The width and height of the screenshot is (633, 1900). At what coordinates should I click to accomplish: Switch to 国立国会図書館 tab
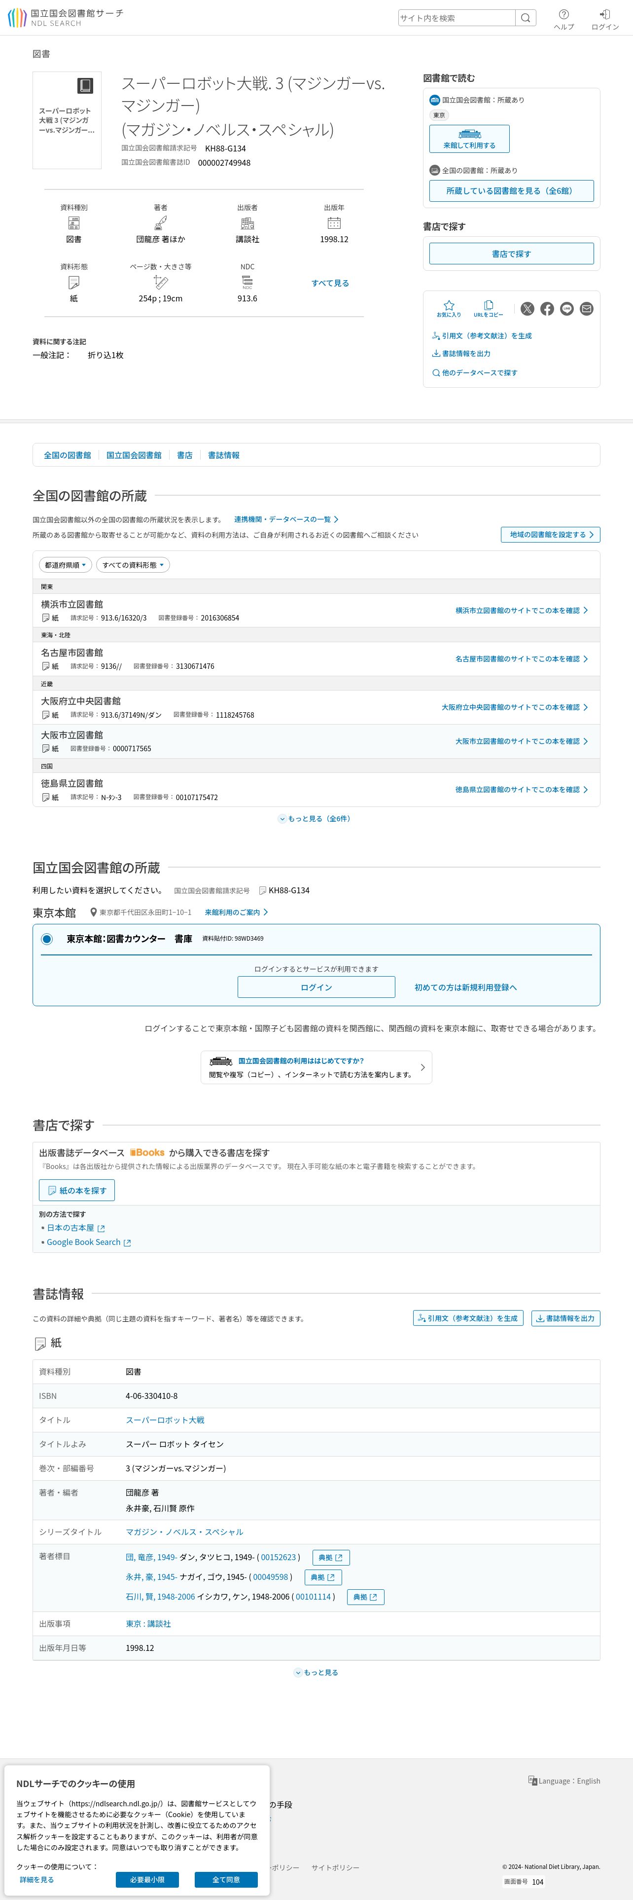click(134, 455)
